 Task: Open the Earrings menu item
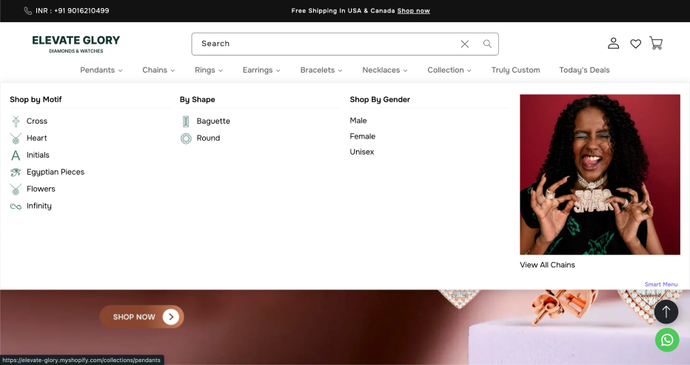pos(258,70)
